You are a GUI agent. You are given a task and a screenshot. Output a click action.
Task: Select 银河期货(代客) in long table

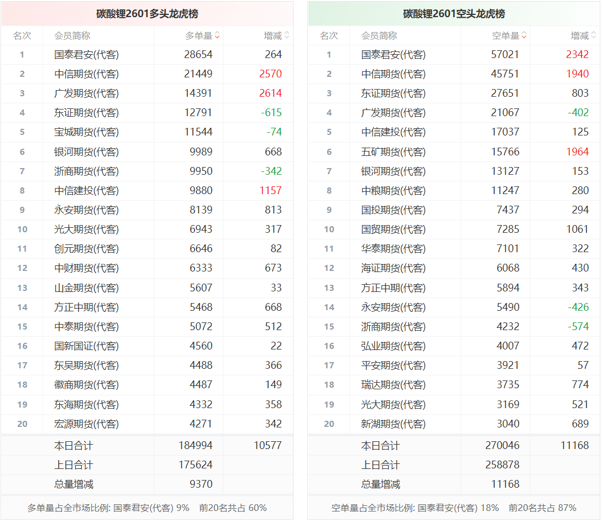(86, 152)
